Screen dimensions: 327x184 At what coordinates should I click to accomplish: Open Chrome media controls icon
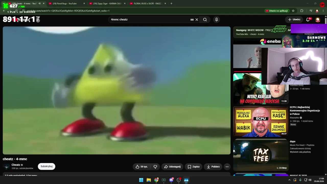click(x=311, y=11)
